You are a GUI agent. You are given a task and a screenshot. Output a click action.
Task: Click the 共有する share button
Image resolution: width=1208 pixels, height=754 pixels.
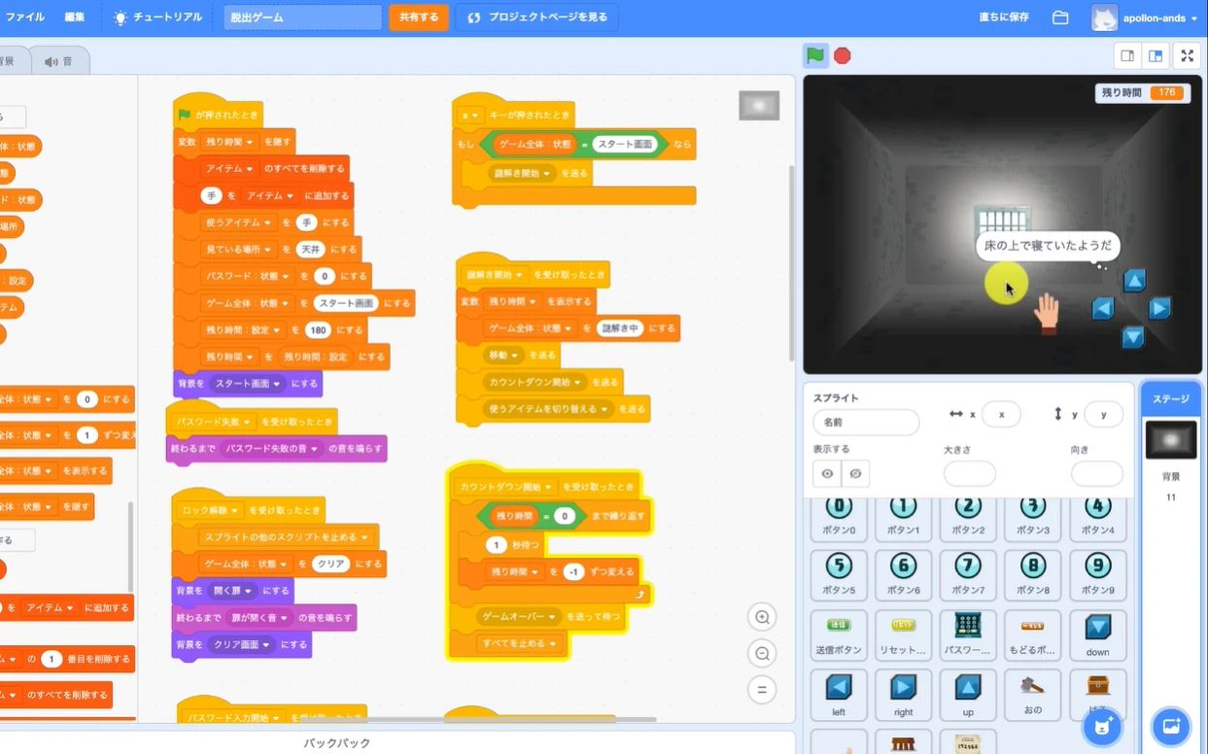[x=419, y=17]
